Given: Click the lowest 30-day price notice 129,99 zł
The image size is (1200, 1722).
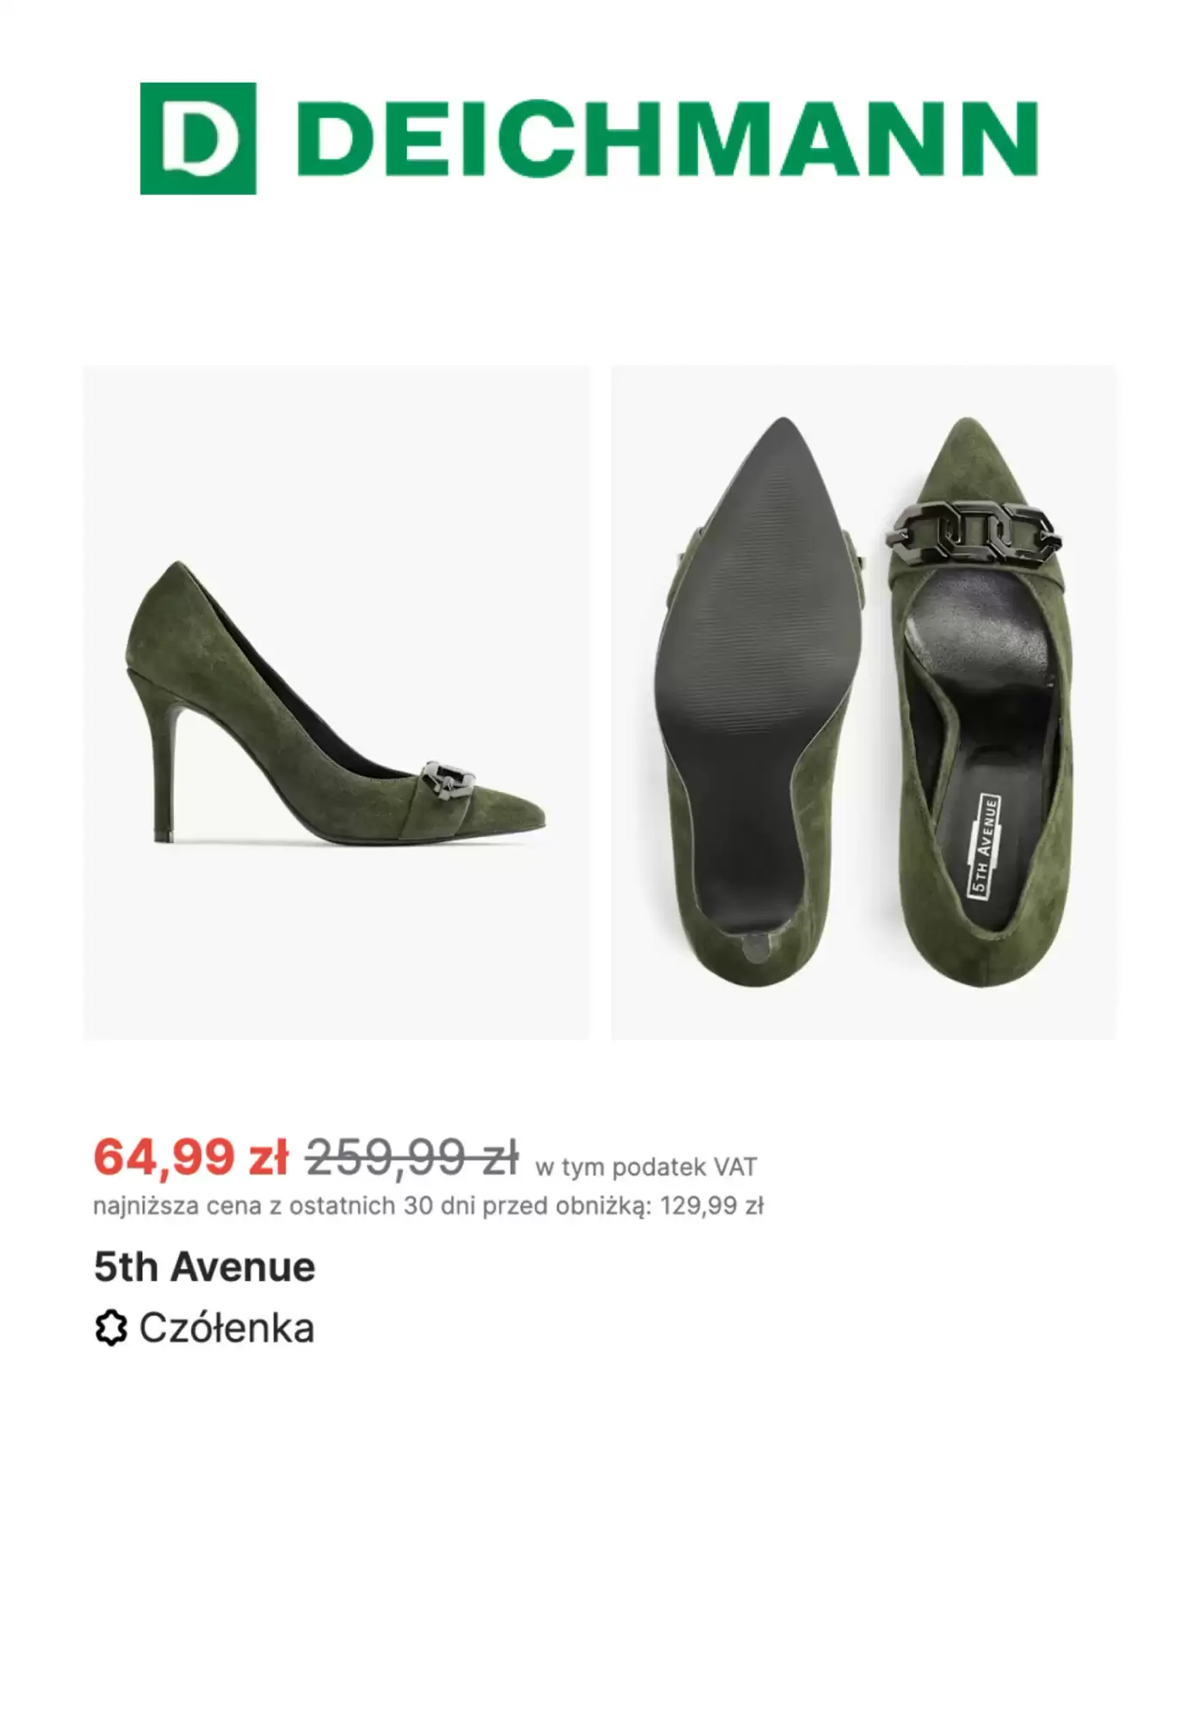Looking at the screenshot, I should click(428, 1205).
